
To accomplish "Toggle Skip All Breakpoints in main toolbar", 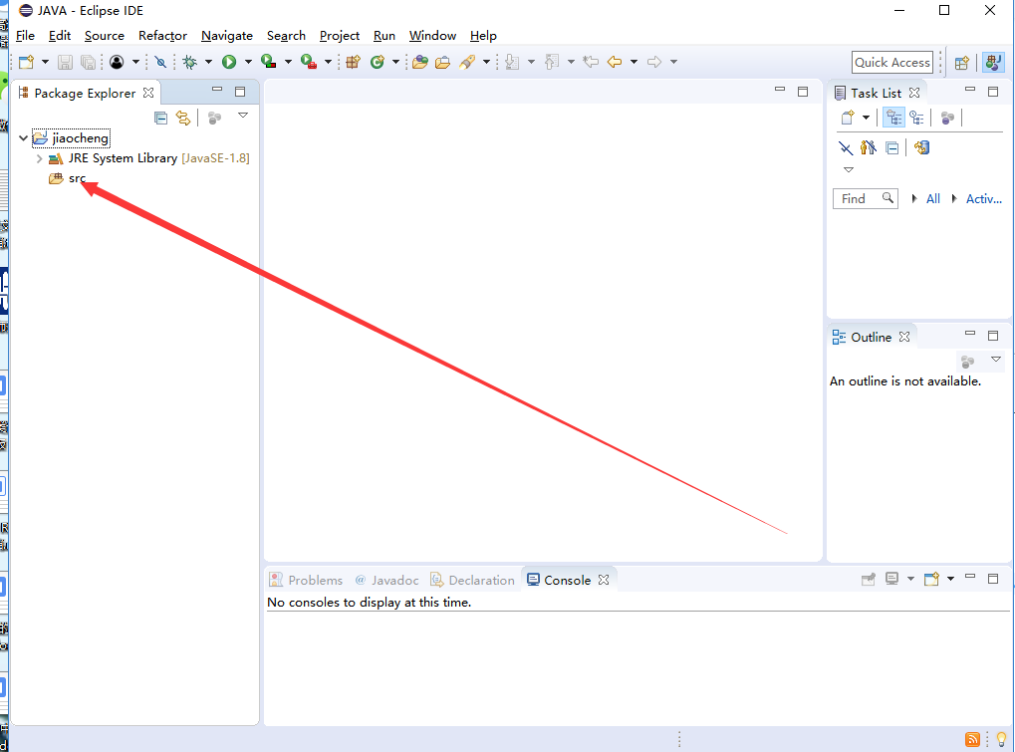I will click(x=160, y=62).
